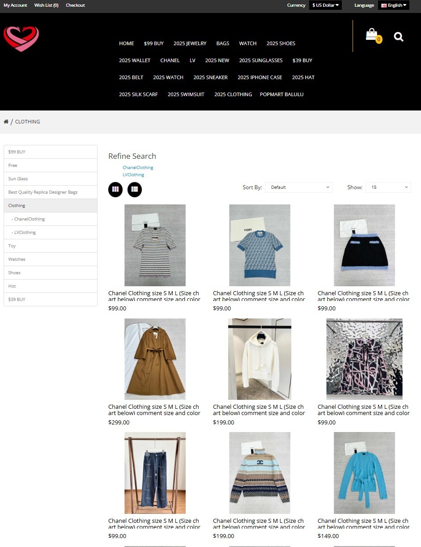421x547 pixels.
Task: Open the LV menu item
Action: tap(192, 60)
